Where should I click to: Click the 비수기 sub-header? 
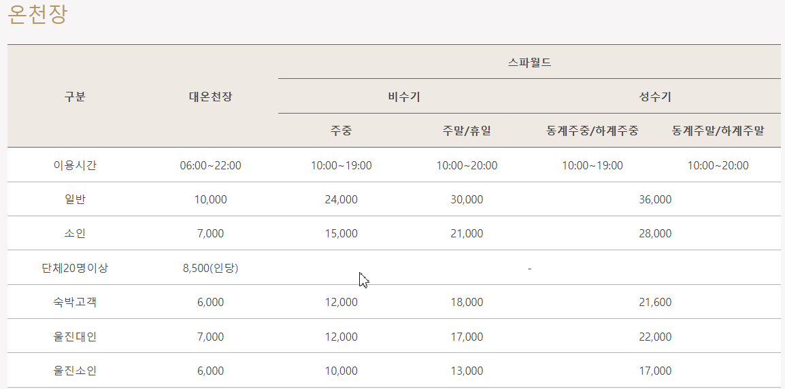point(403,97)
